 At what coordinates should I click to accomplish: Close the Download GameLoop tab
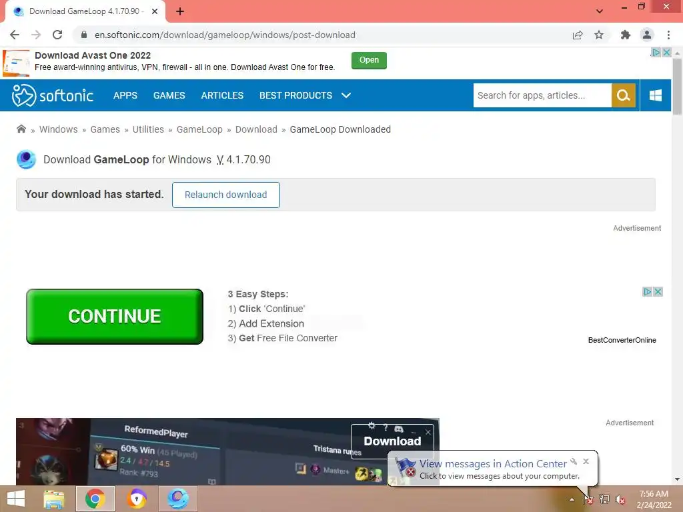[x=155, y=11]
